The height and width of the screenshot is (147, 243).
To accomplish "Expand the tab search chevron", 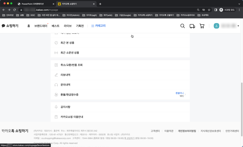I will pos(239,4).
